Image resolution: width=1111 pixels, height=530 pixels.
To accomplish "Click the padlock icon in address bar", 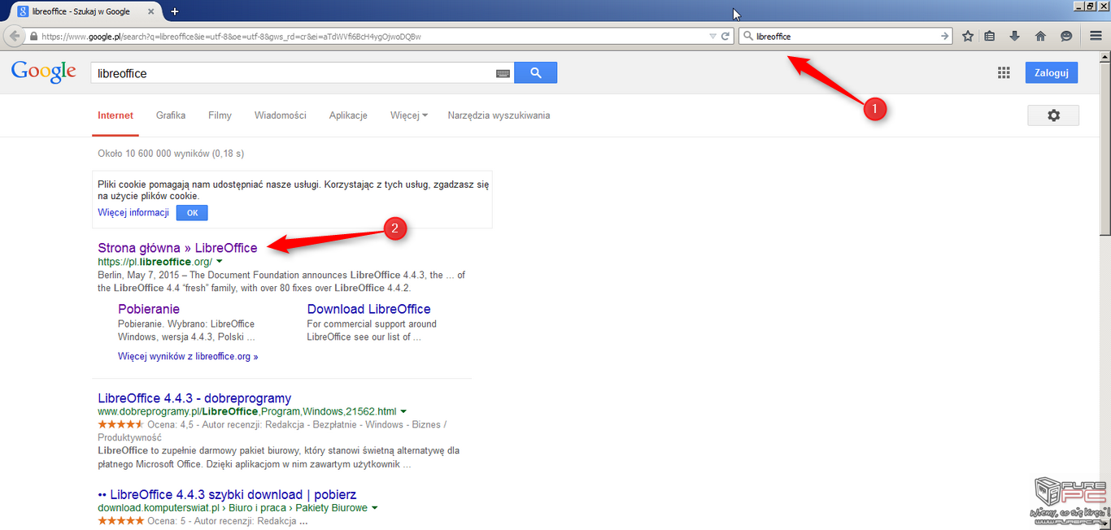I will point(33,37).
